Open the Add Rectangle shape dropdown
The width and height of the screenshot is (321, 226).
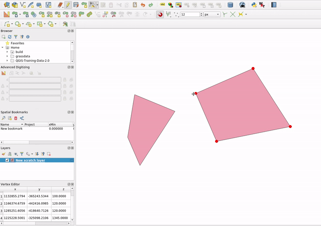(x=45, y=24)
